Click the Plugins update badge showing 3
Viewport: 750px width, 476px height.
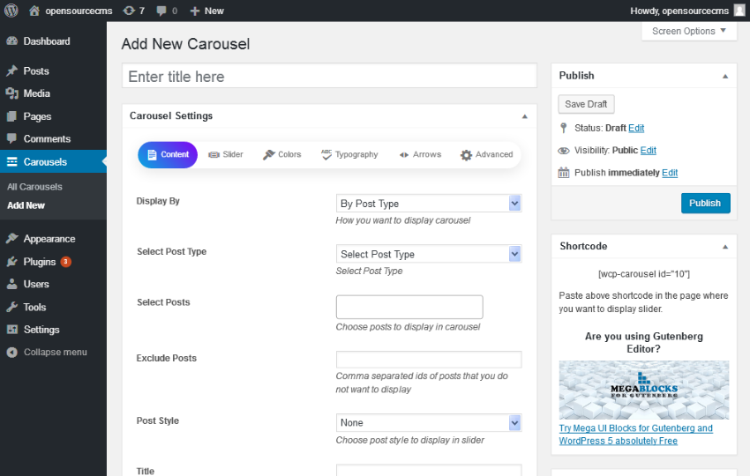tap(66, 262)
